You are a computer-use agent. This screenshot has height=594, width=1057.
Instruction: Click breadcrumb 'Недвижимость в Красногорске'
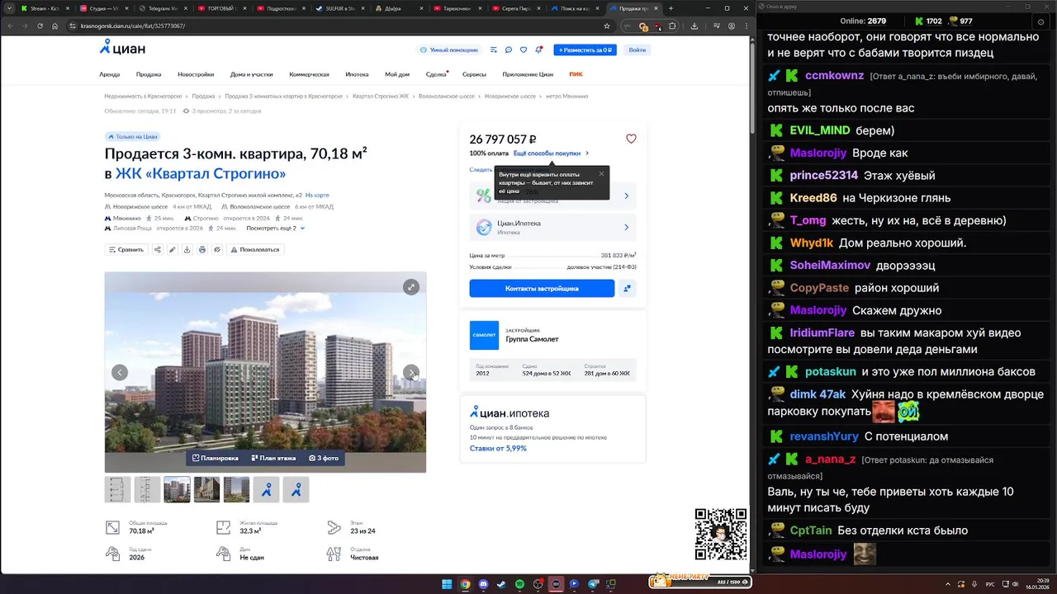click(143, 97)
